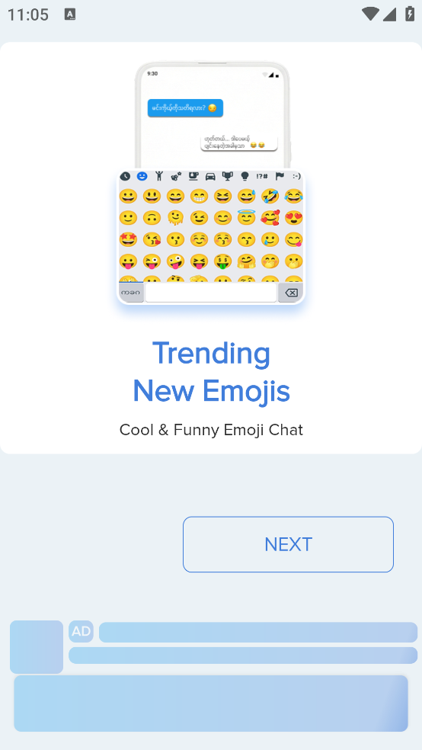
Task: Tap the AD badge label
Action: (81, 631)
